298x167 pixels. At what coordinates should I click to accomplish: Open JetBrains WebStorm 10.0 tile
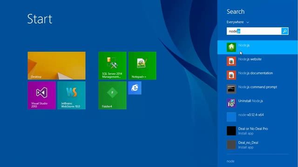click(x=71, y=95)
